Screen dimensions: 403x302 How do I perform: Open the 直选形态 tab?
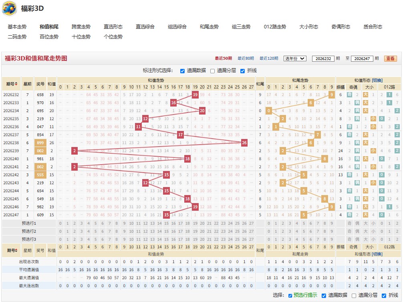coord(113,27)
